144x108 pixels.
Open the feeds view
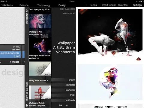(94, 5)
